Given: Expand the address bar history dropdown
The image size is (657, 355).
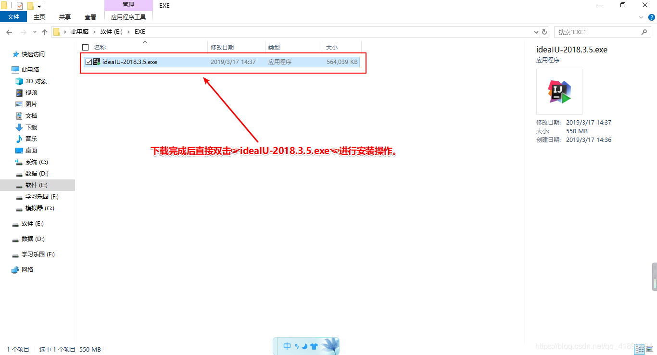Looking at the screenshot, I should point(536,32).
